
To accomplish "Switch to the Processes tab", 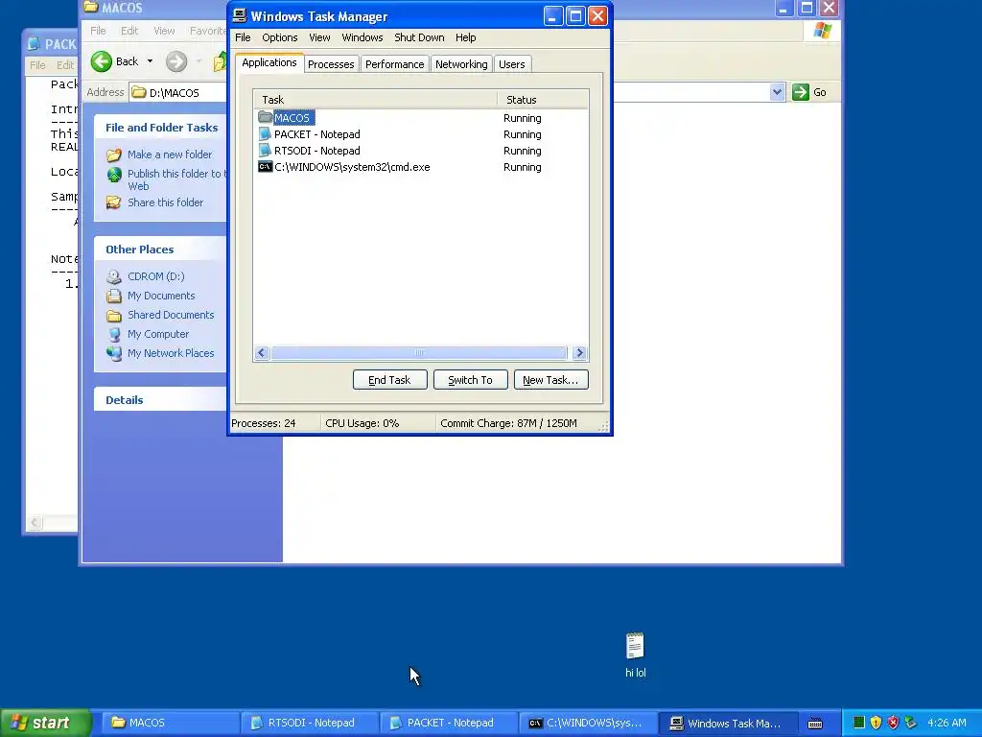I will 331,64.
